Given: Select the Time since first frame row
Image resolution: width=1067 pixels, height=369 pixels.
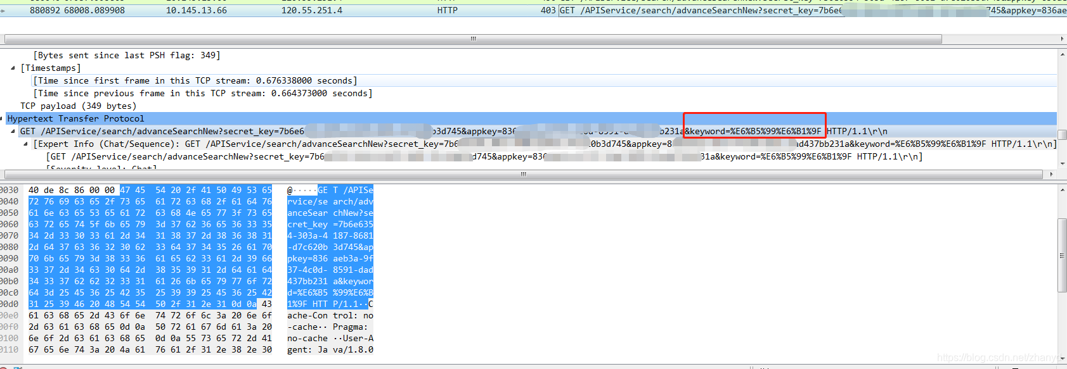Looking at the screenshot, I should [x=195, y=80].
